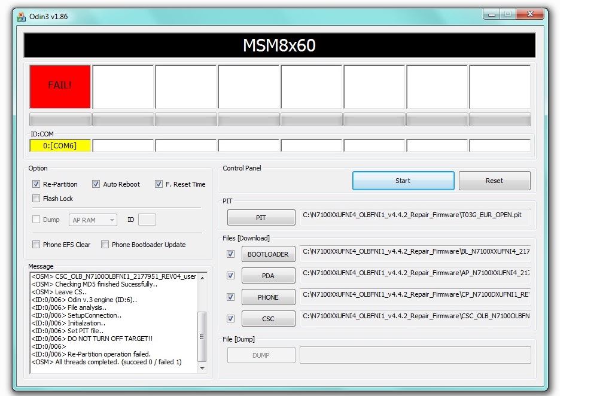The width and height of the screenshot is (603, 396).
Task: Click the Reset button
Action: (x=495, y=181)
